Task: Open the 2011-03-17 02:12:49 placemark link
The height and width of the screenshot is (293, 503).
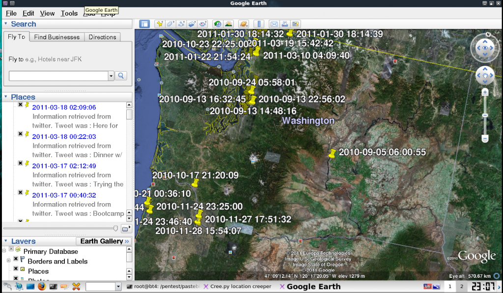Action: click(64, 166)
